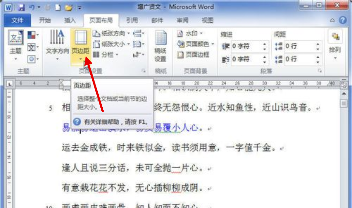Click the first-line indent marker on ruler
Viewport: 352px width, 208px height.
click(61, 81)
